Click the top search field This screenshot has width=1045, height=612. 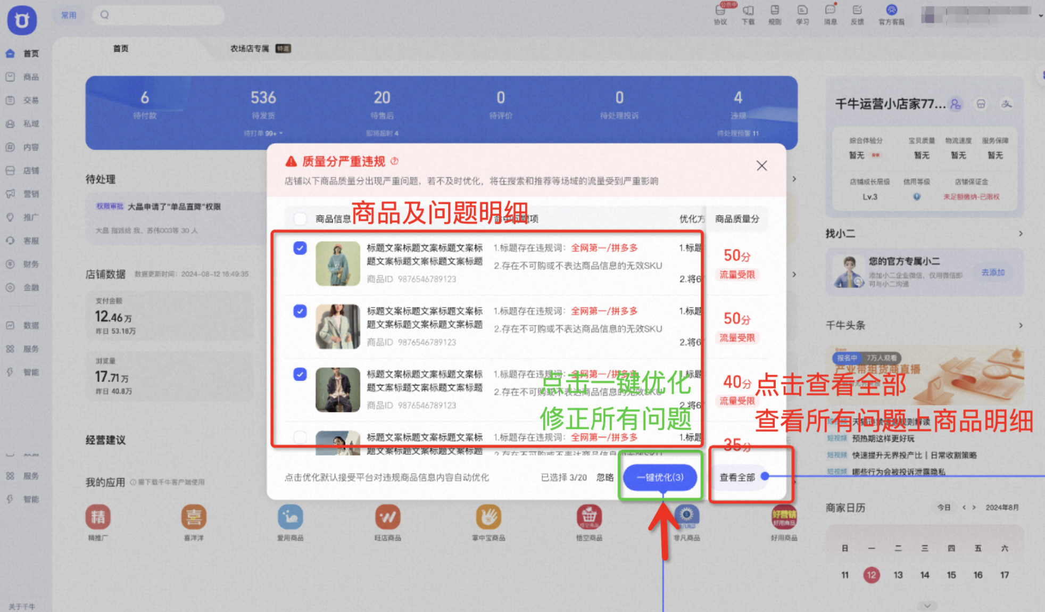pyautogui.click(x=159, y=15)
